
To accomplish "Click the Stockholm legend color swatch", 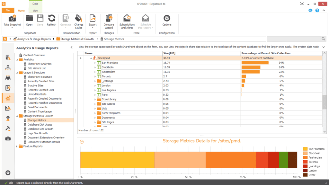I will (305, 153).
